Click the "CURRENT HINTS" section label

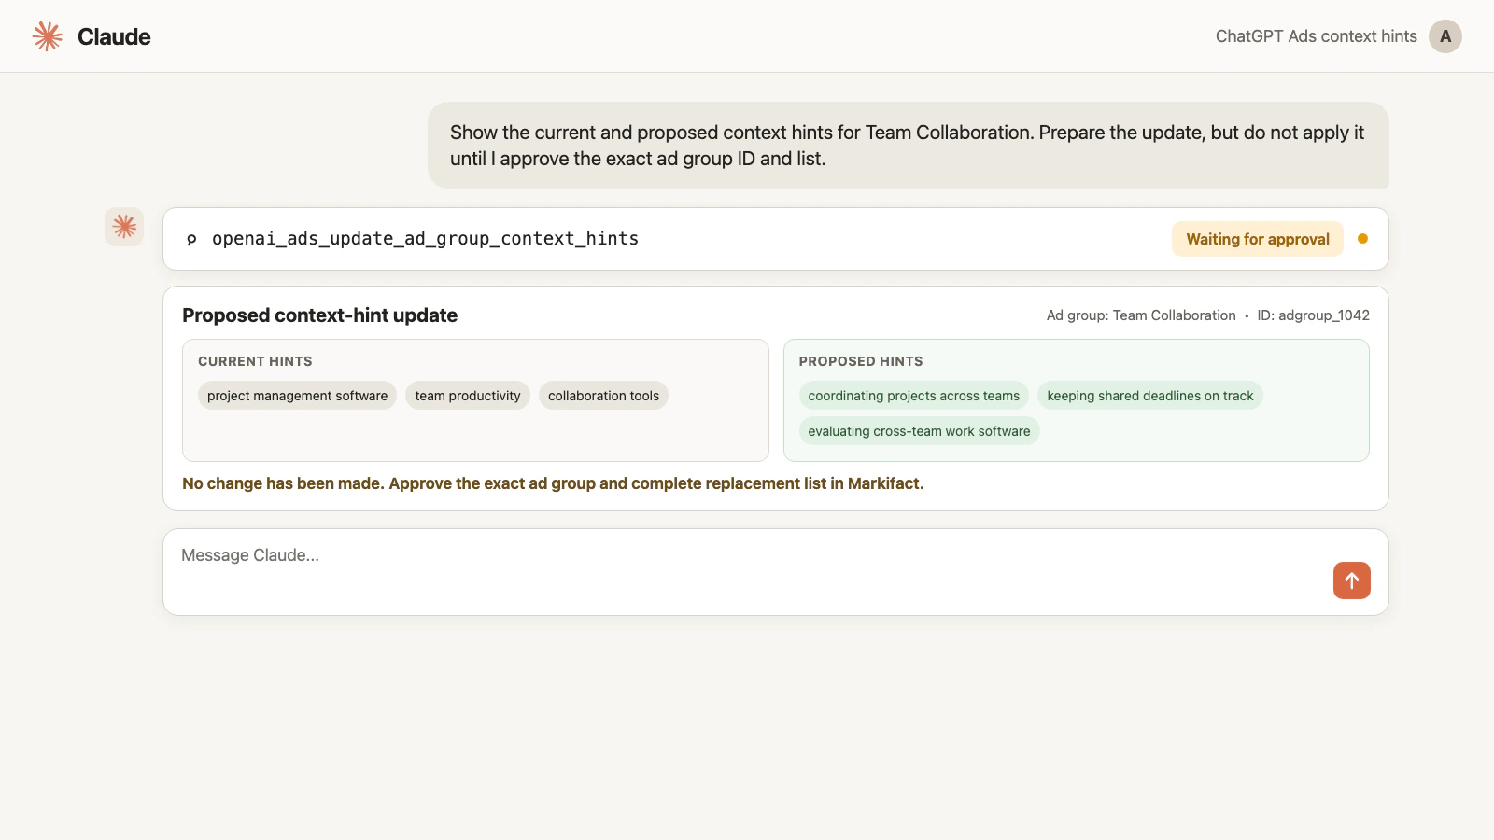coord(255,361)
